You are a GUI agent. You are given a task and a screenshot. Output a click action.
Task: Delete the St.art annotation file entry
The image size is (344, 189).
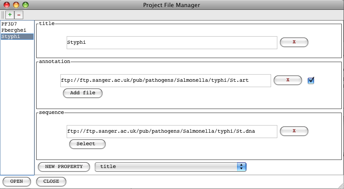click(288, 80)
